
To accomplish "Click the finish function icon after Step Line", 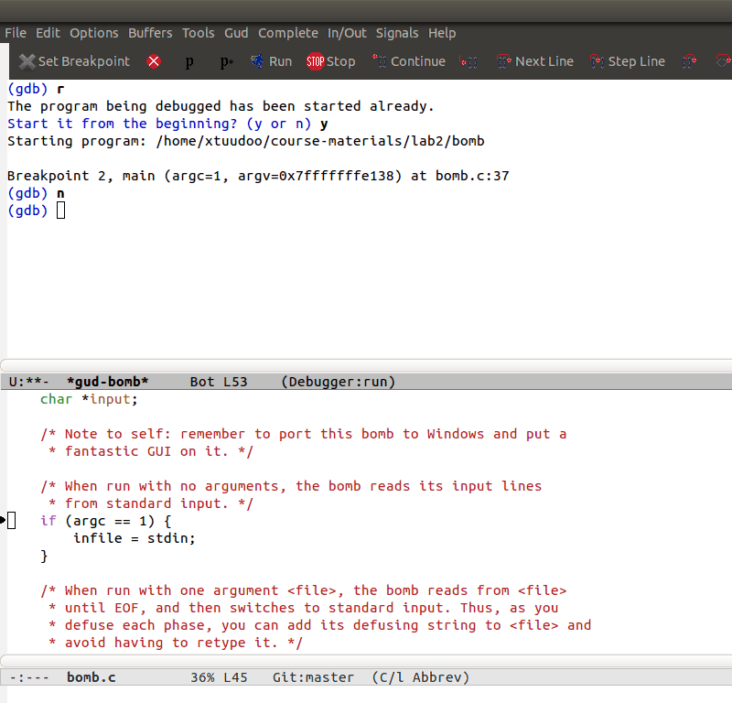I will point(689,61).
